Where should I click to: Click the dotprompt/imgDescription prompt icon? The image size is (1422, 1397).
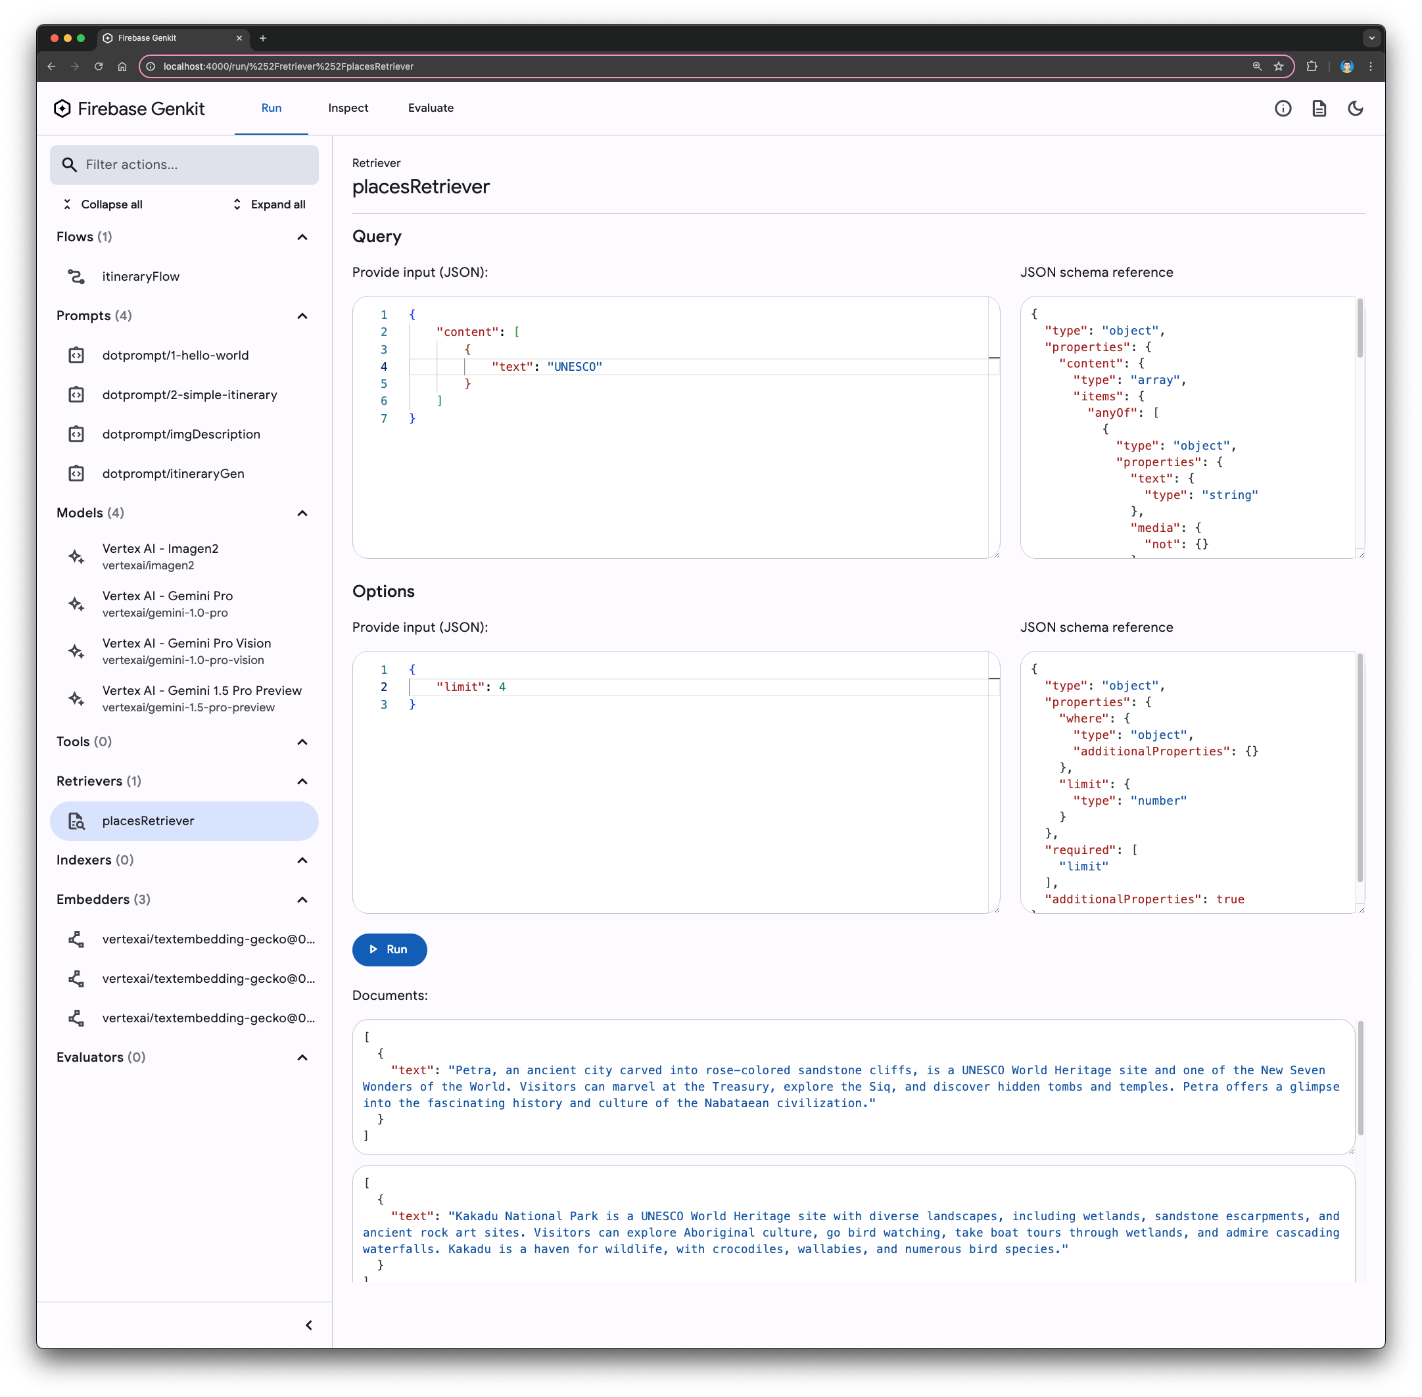click(76, 435)
